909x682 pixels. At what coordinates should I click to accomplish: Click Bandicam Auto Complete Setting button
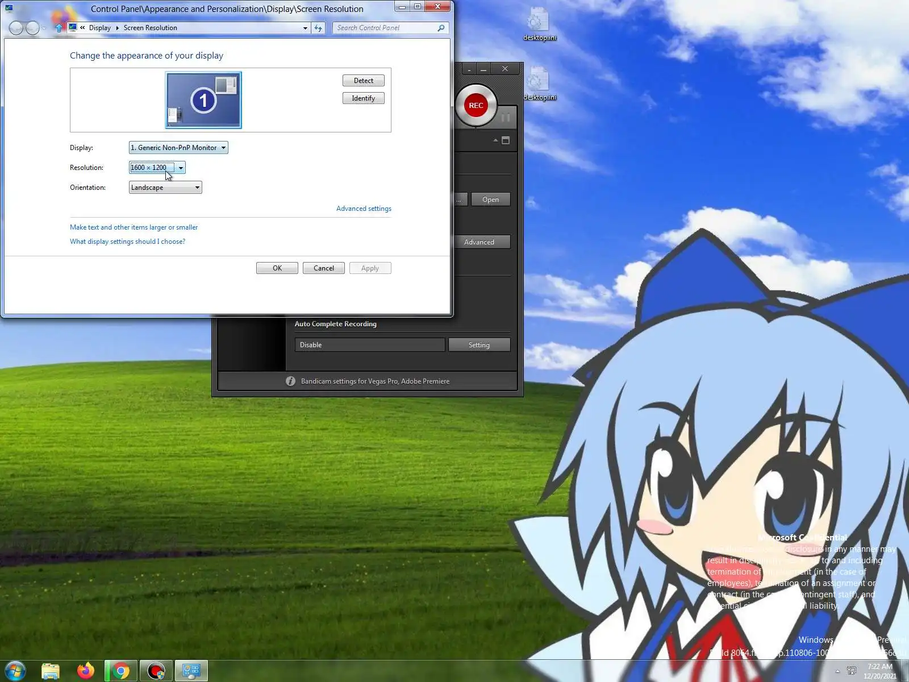[x=479, y=345]
